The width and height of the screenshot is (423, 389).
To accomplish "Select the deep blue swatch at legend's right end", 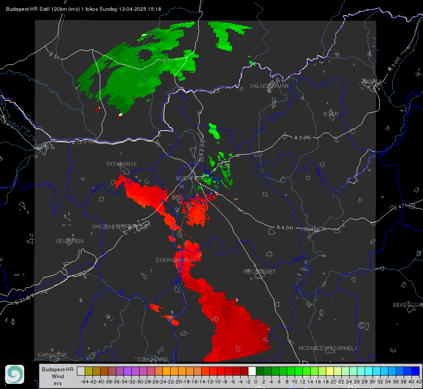I will click(416, 371).
